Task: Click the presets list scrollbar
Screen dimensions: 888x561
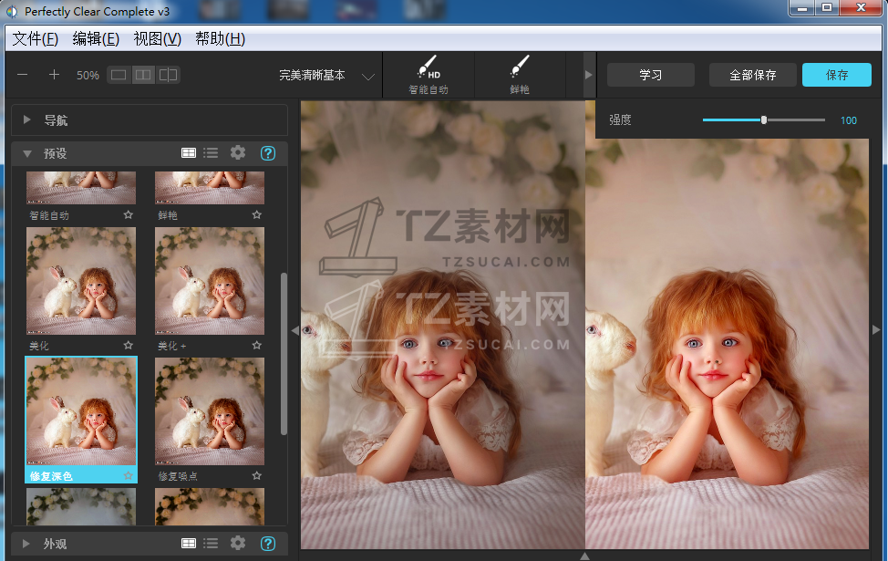Action: point(284,354)
